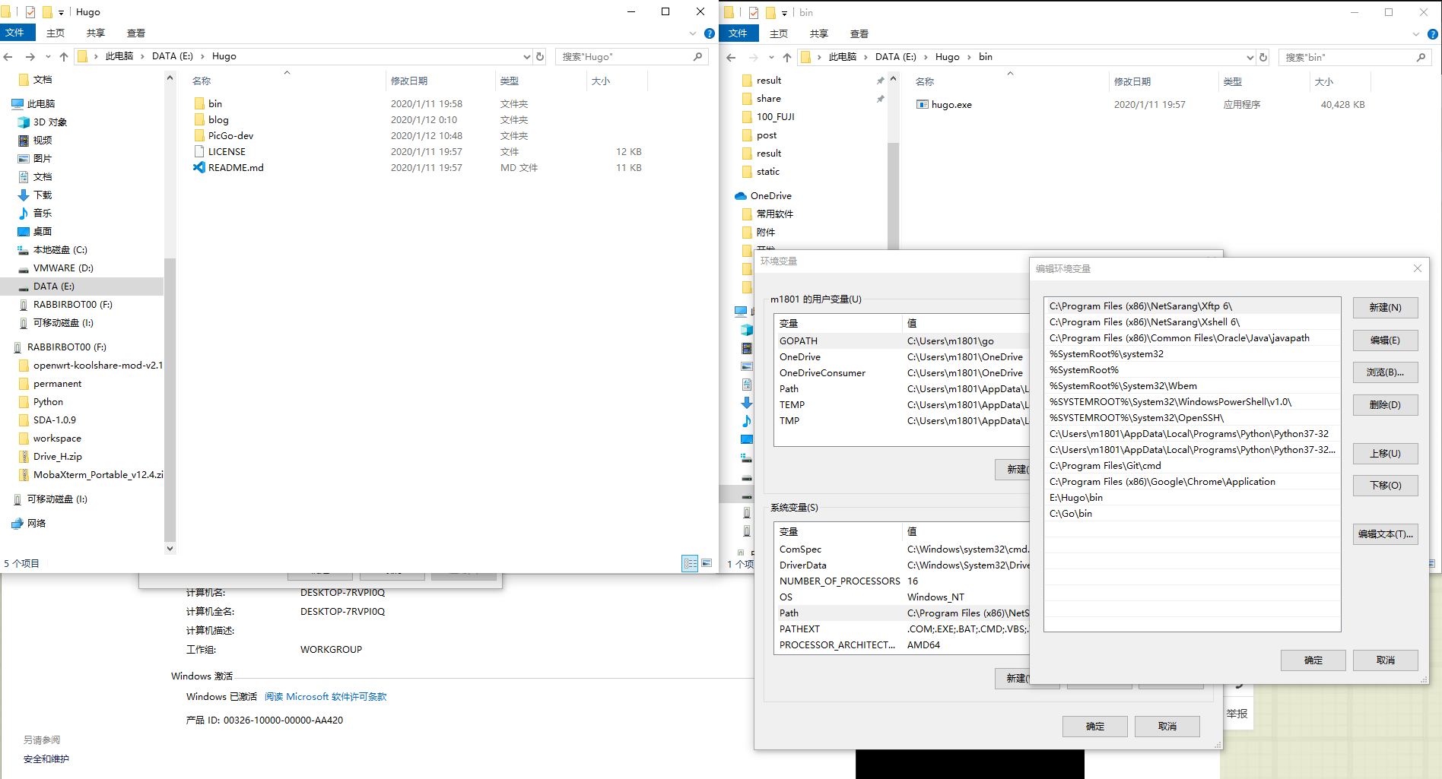Open quick access toolbar dropdown in Hugo window
This screenshot has height=779, width=1442.
(x=62, y=12)
